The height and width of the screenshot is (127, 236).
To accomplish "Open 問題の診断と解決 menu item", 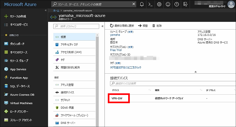I will tap(74, 67).
